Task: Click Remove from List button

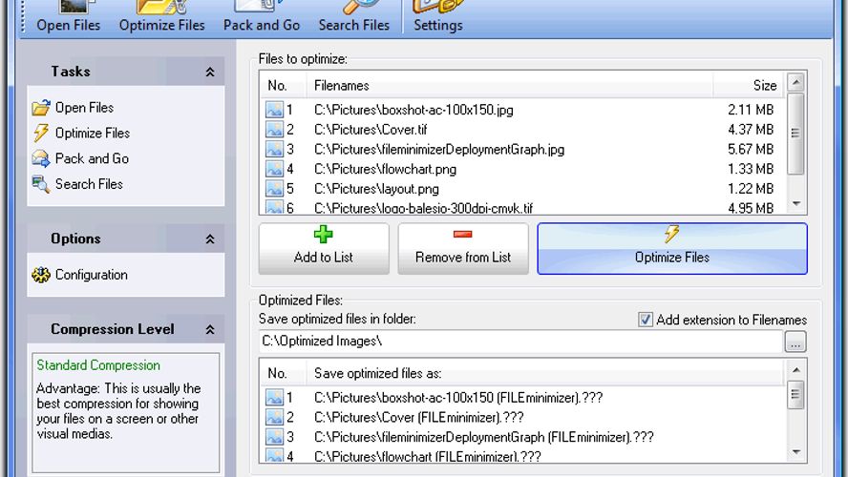Action: [463, 248]
